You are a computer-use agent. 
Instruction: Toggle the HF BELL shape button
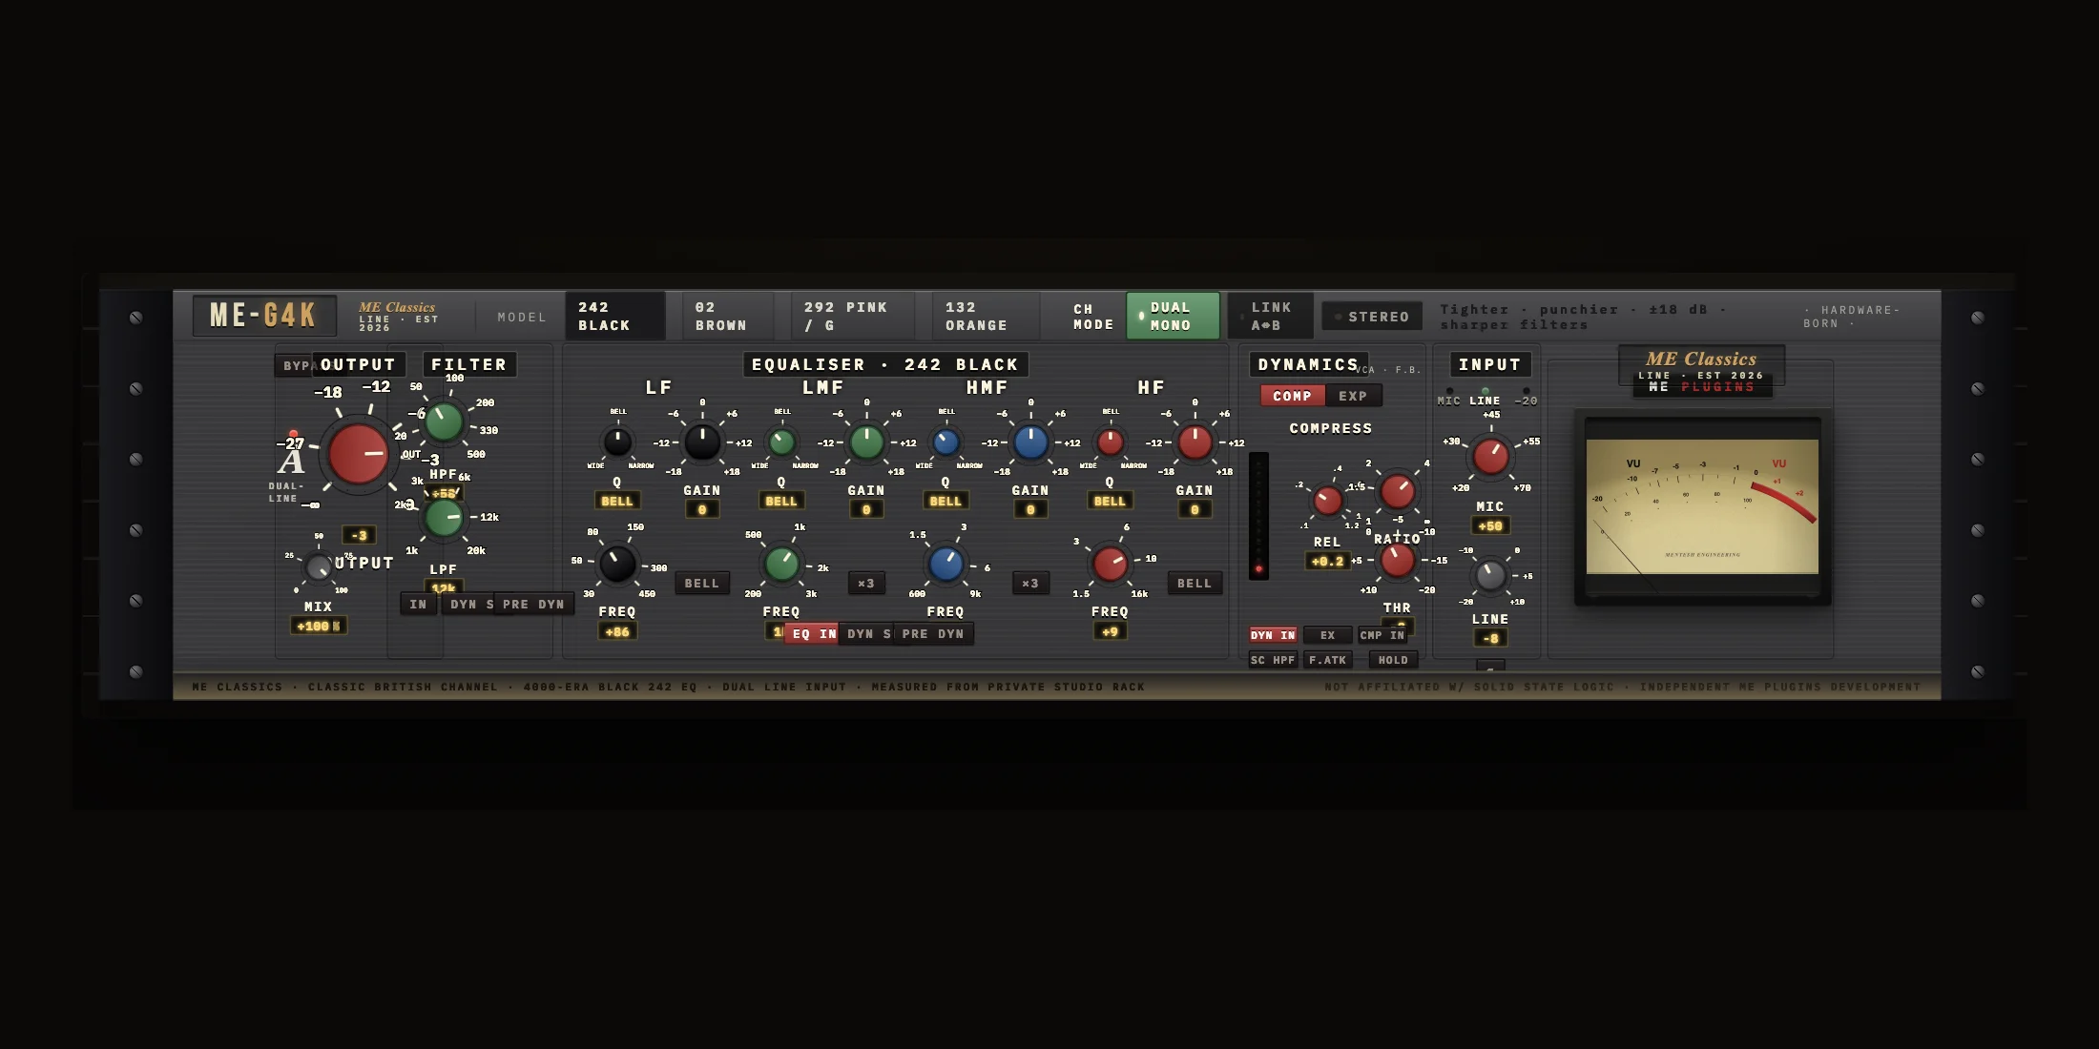click(x=1195, y=583)
